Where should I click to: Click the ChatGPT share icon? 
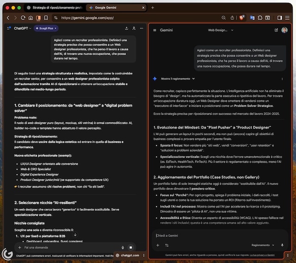point(126,28)
